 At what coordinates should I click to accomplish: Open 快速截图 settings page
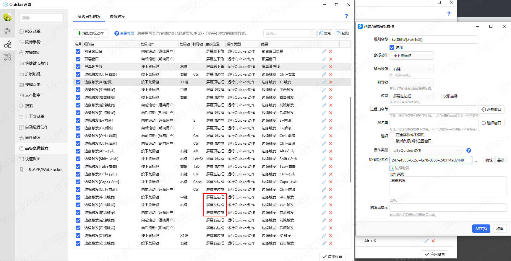pos(33,159)
